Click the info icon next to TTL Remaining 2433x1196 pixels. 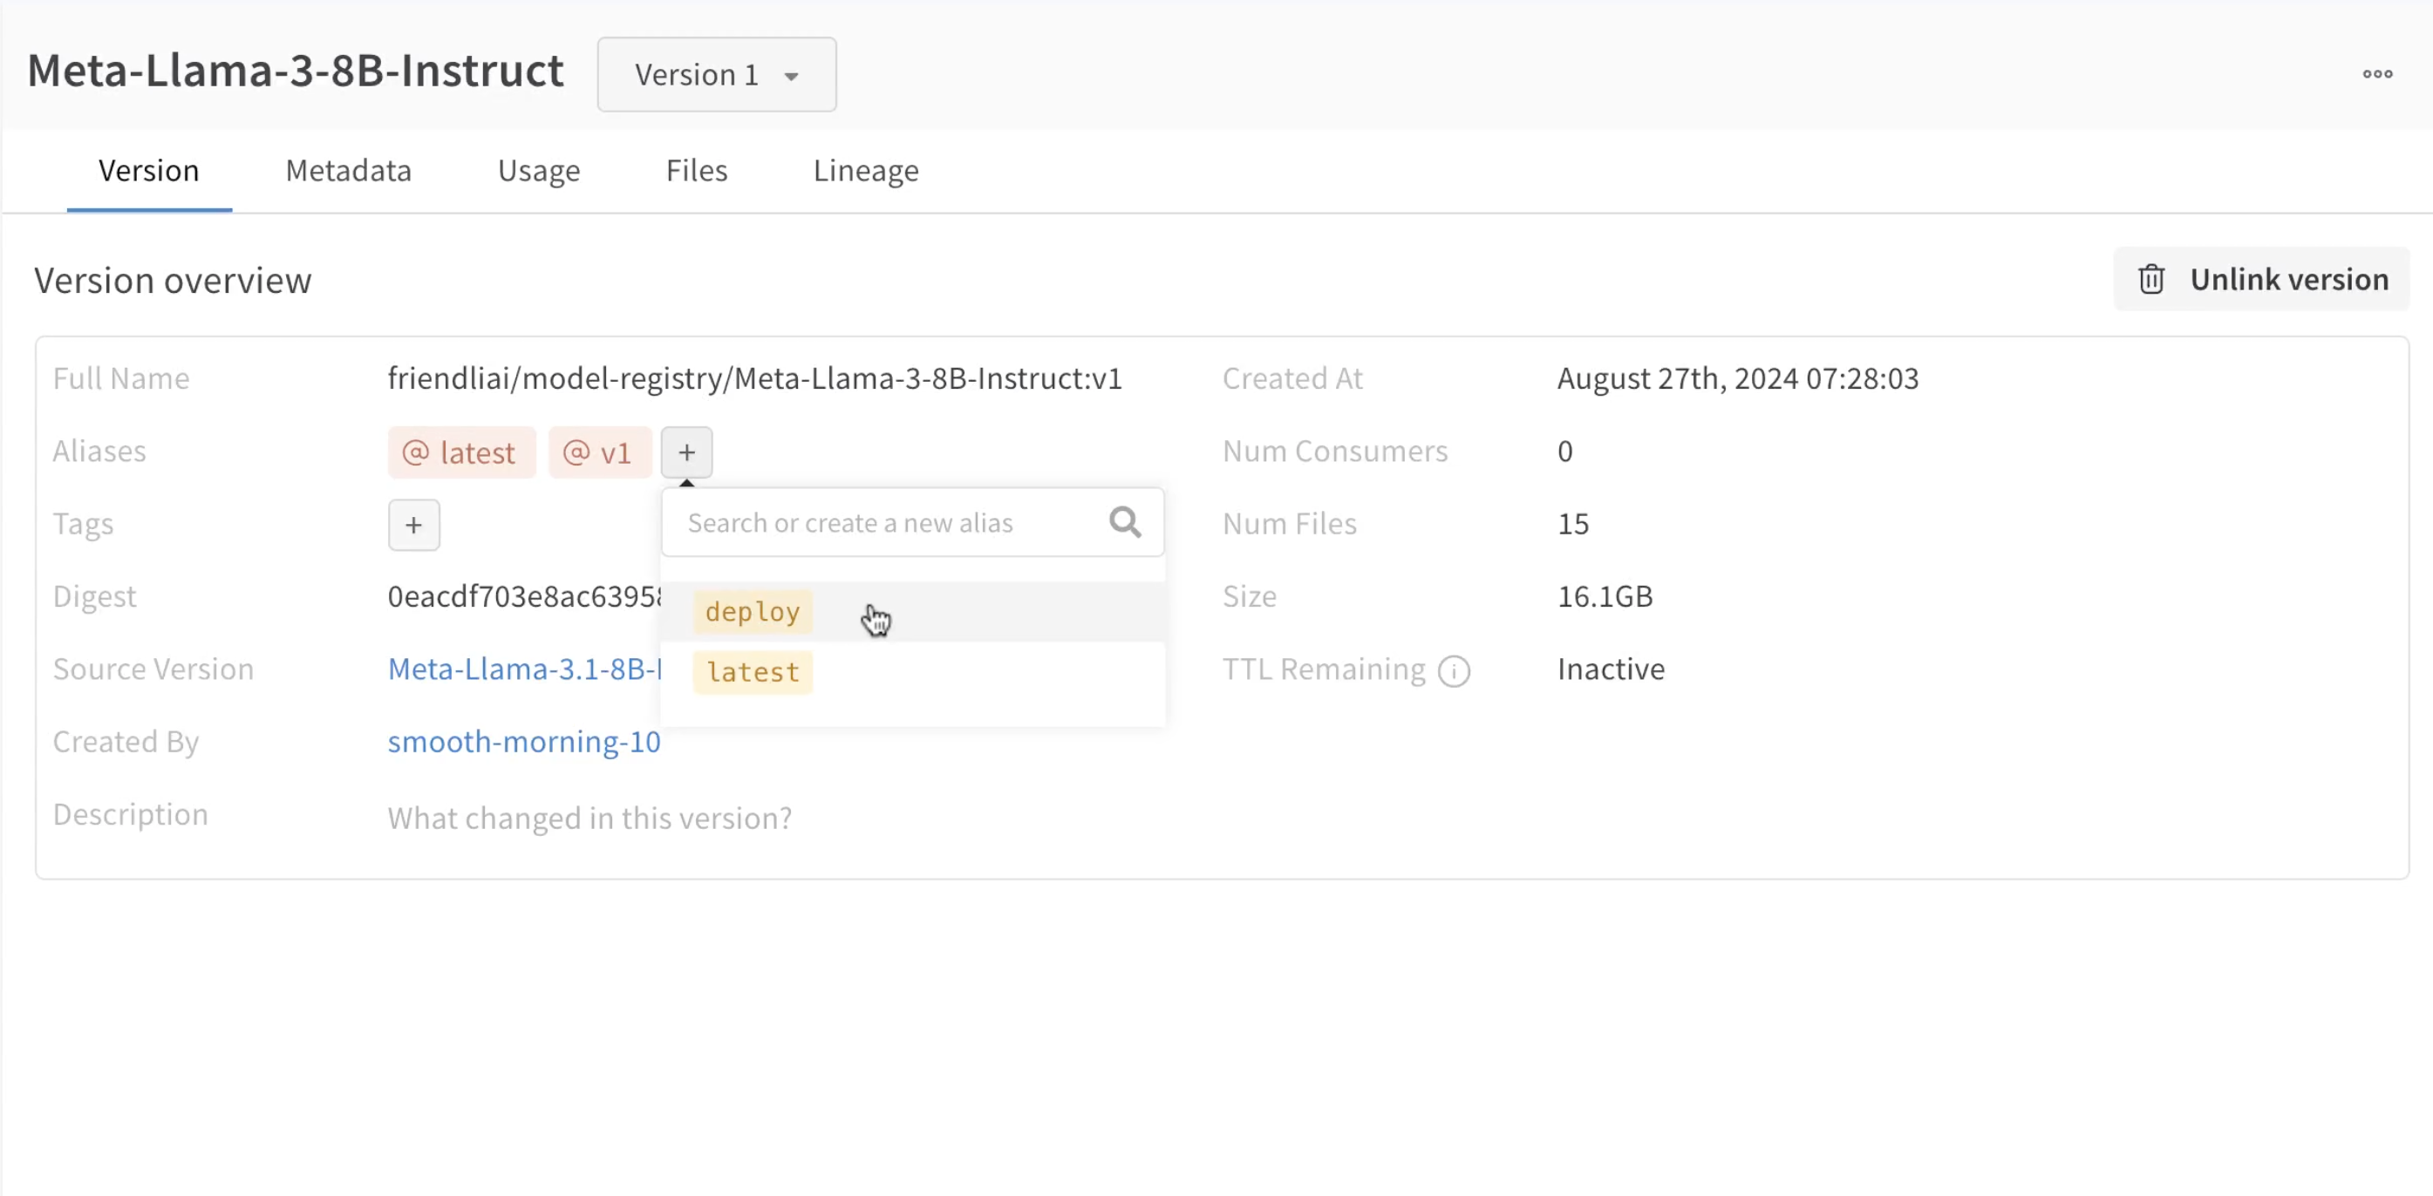click(1454, 670)
